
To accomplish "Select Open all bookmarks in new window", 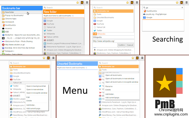I will tap(120, 78).
